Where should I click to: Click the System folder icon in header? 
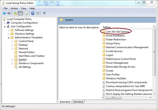[x=62, y=20]
